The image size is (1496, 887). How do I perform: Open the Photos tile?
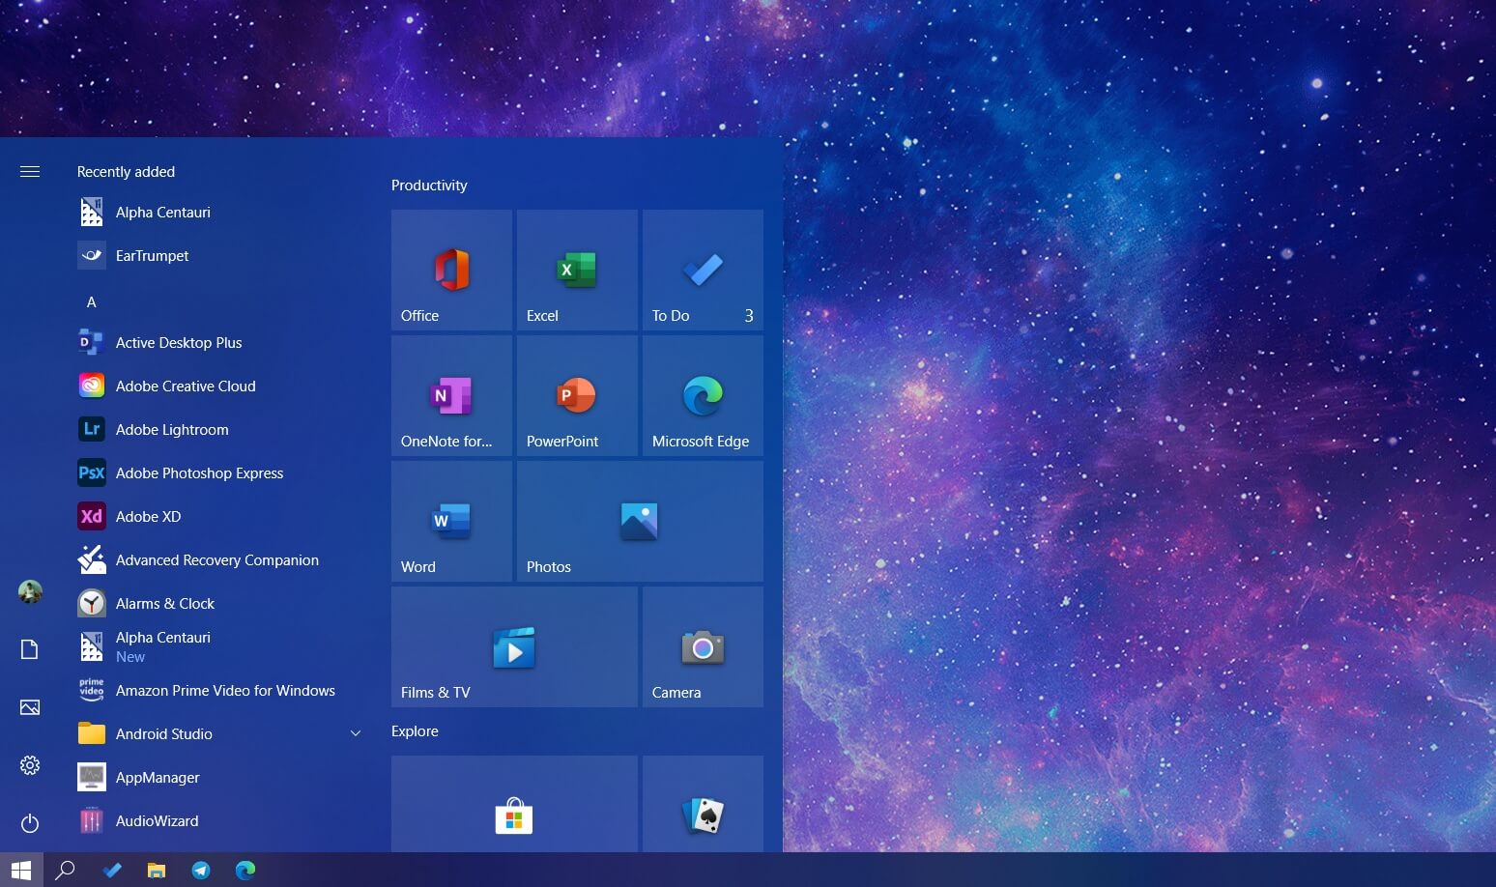pyautogui.click(x=640, y=521)
